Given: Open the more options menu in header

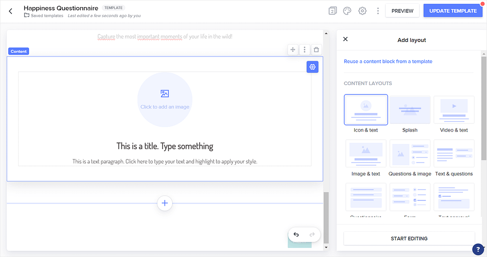Looking at the screenshot, I should (378, 11).
